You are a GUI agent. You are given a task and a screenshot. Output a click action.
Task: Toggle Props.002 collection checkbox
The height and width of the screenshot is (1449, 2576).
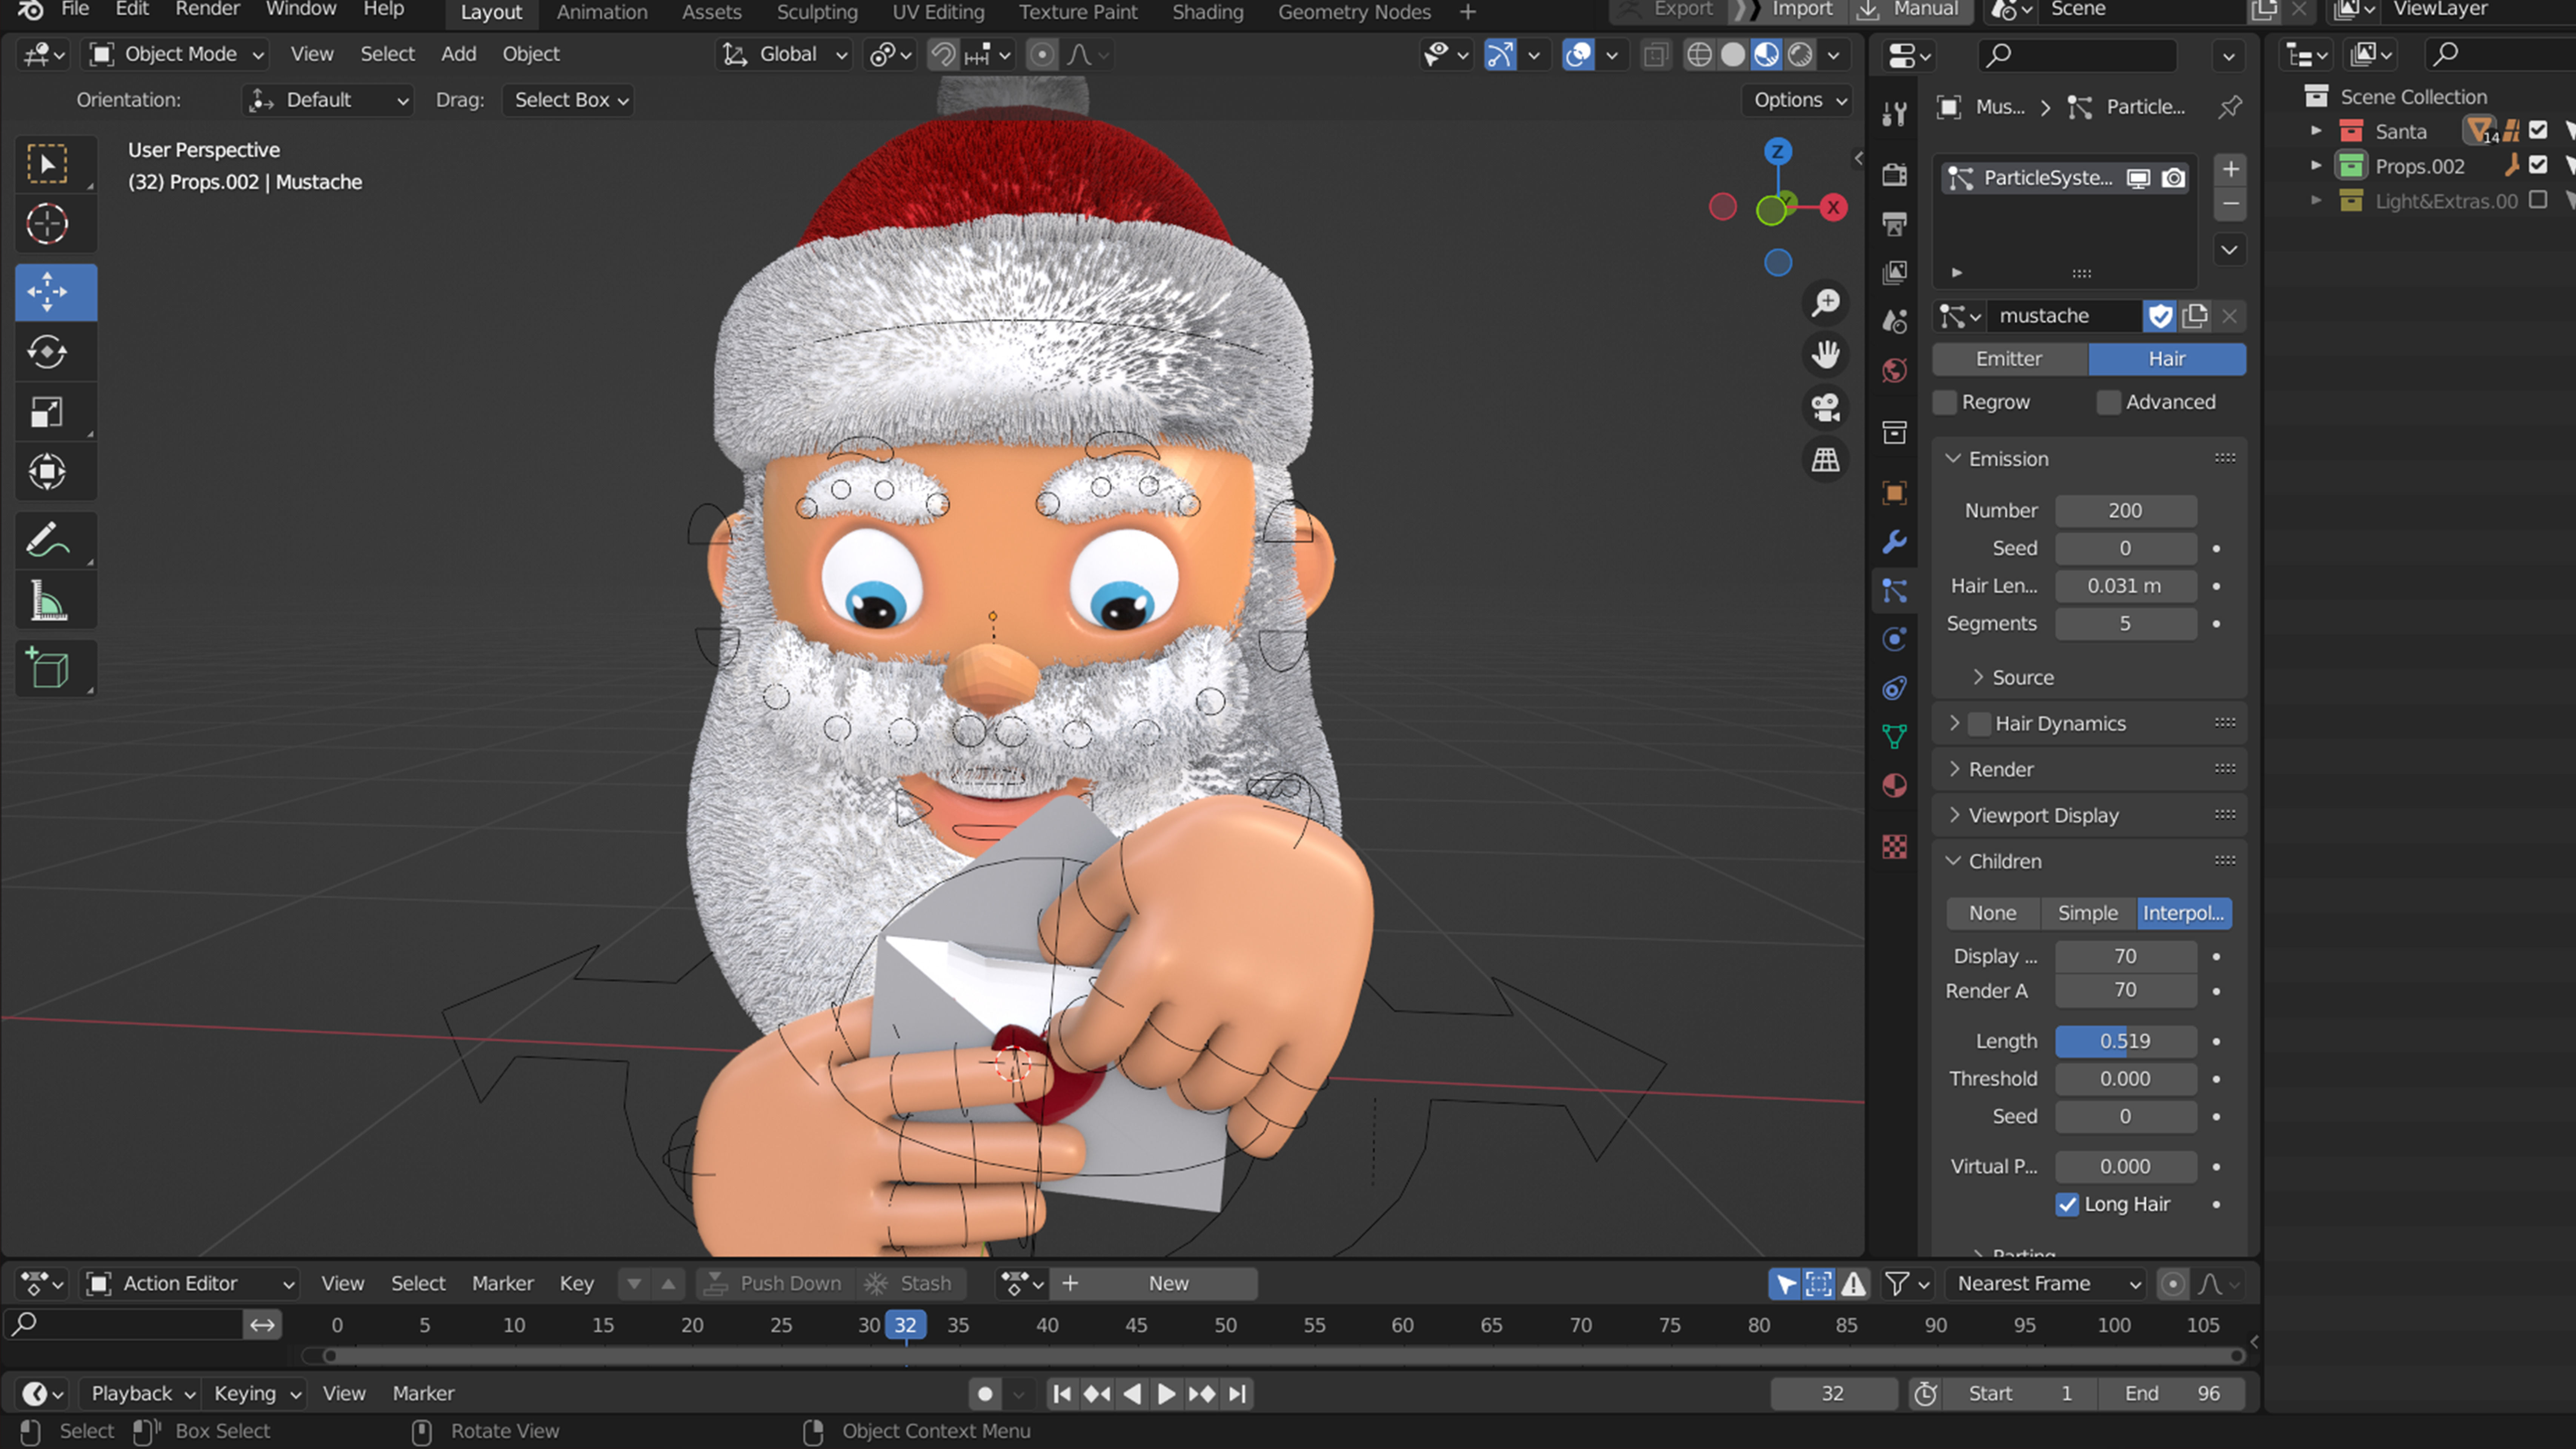[x=2538, y=165]
